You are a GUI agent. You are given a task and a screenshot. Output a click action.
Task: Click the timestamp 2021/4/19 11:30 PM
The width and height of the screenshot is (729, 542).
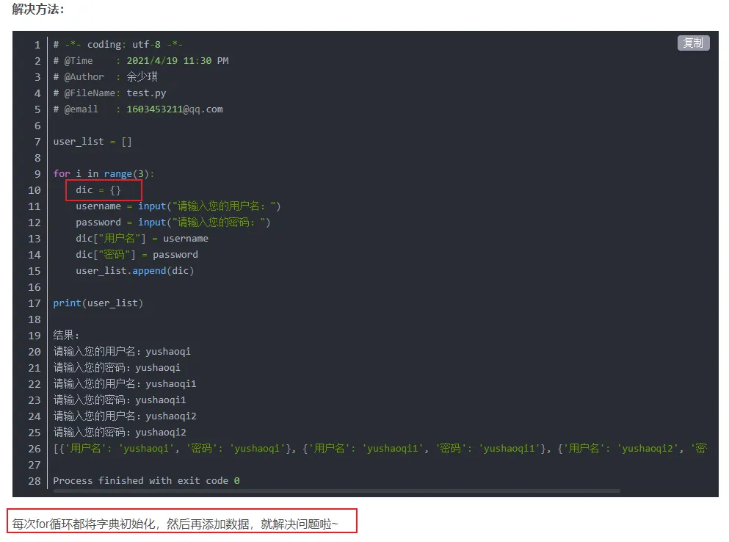tap(177, 60)
